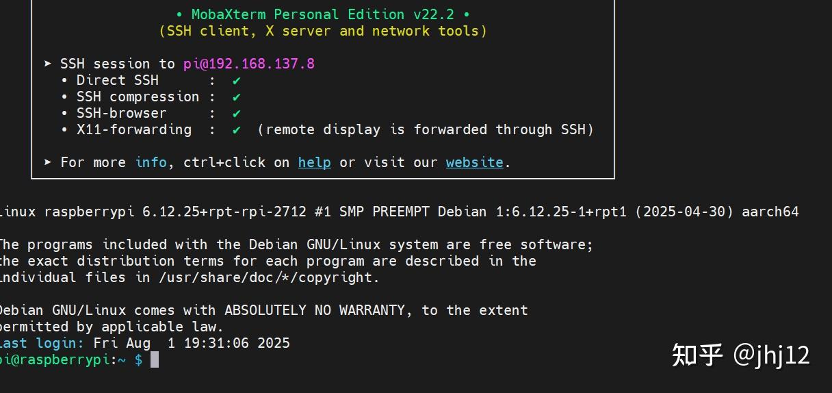The width and height of the screenshot is (832, 393).
Task: Click the "aarch64" architecture label
Action: 770,212
